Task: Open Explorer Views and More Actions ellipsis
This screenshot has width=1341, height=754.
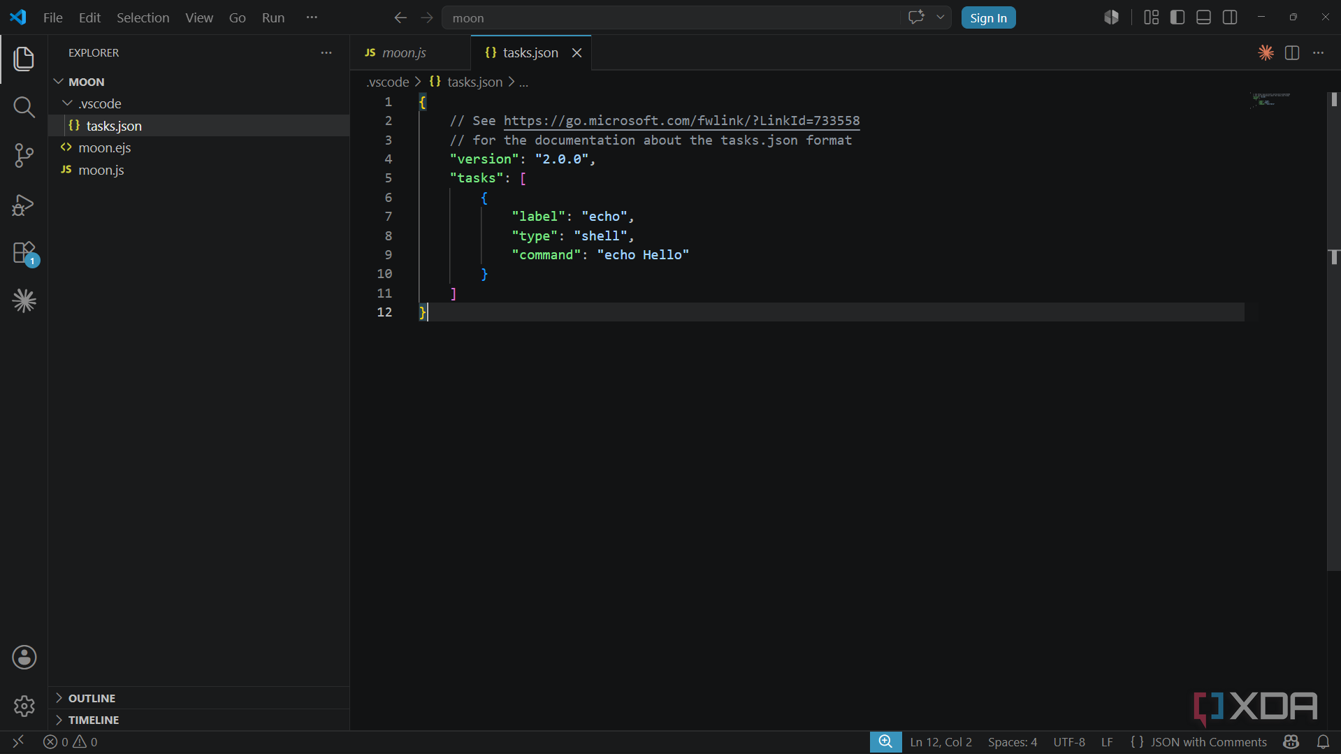Action: point(326,53)
